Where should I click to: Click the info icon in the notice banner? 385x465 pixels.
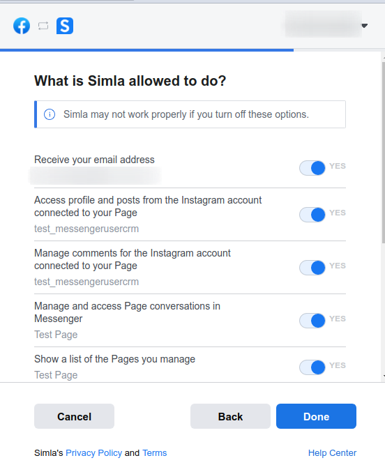[x=50, y=114]
